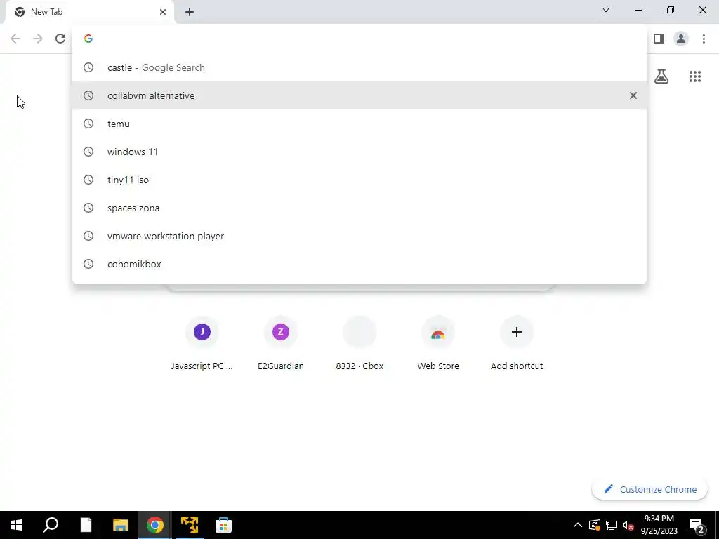The image size is (719, 539).
Task: Expand the tab search chevron
Action: (x=606, y=10)
